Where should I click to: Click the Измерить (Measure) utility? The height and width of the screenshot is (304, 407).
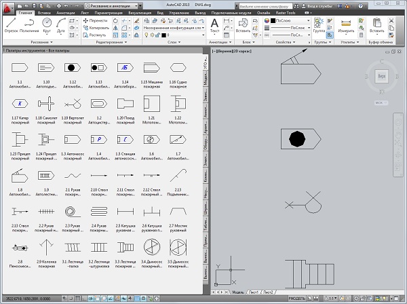[x=347, y=24]
